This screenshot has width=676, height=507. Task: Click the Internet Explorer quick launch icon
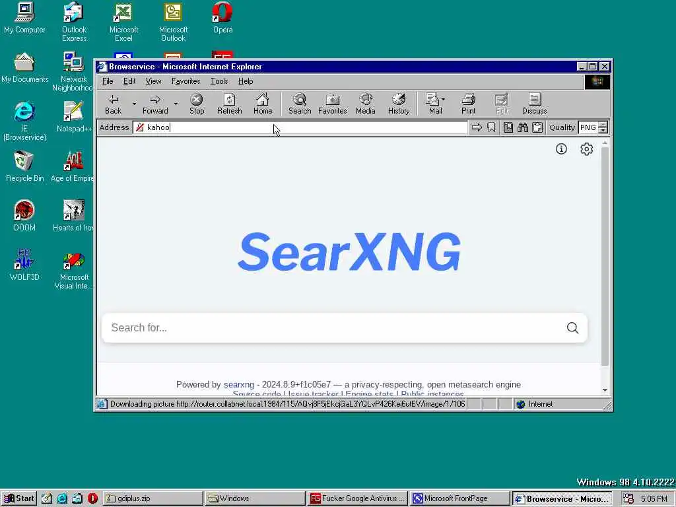click(62, 498)
